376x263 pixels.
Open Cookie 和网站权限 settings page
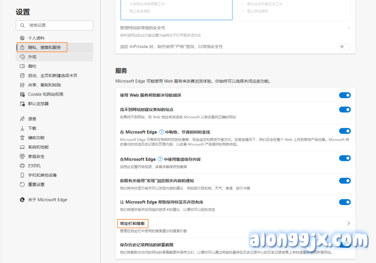coord(46,94)
